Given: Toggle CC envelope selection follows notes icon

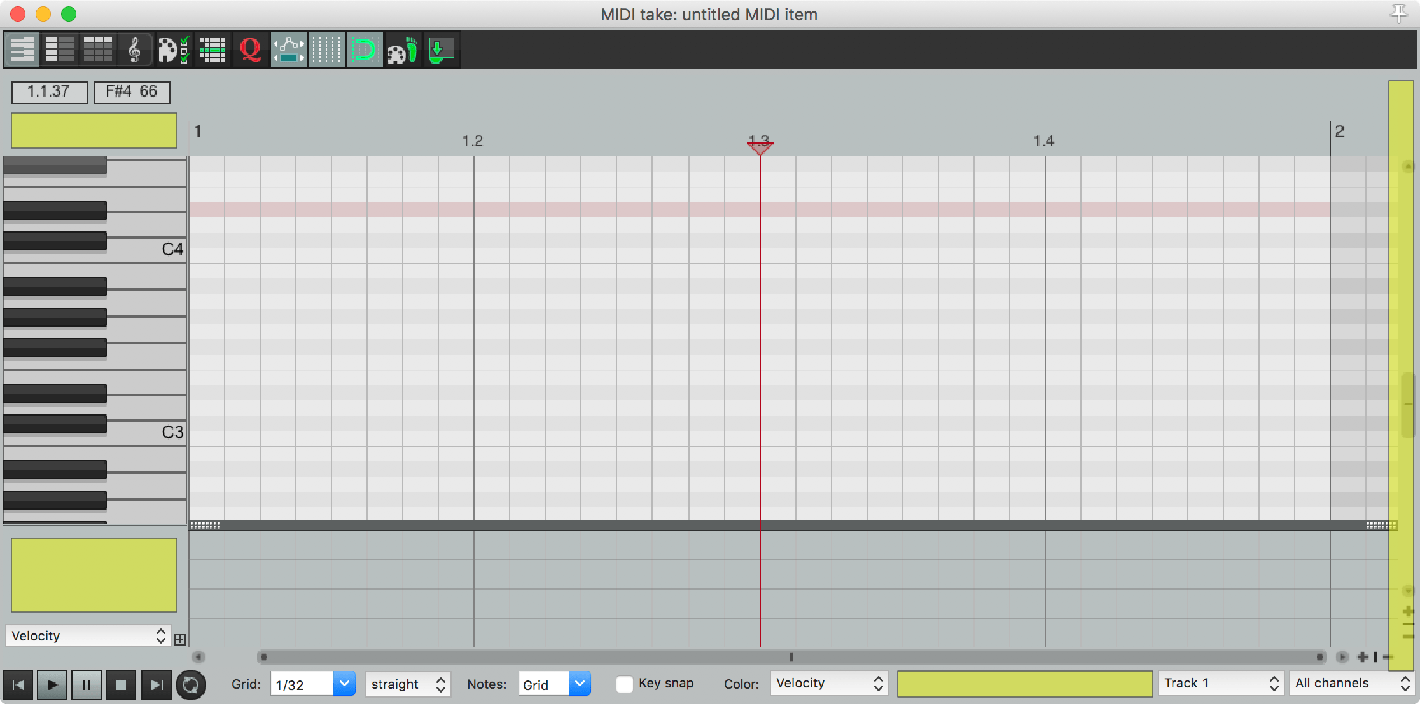Looking at the screenshot, I should (288, 50).
